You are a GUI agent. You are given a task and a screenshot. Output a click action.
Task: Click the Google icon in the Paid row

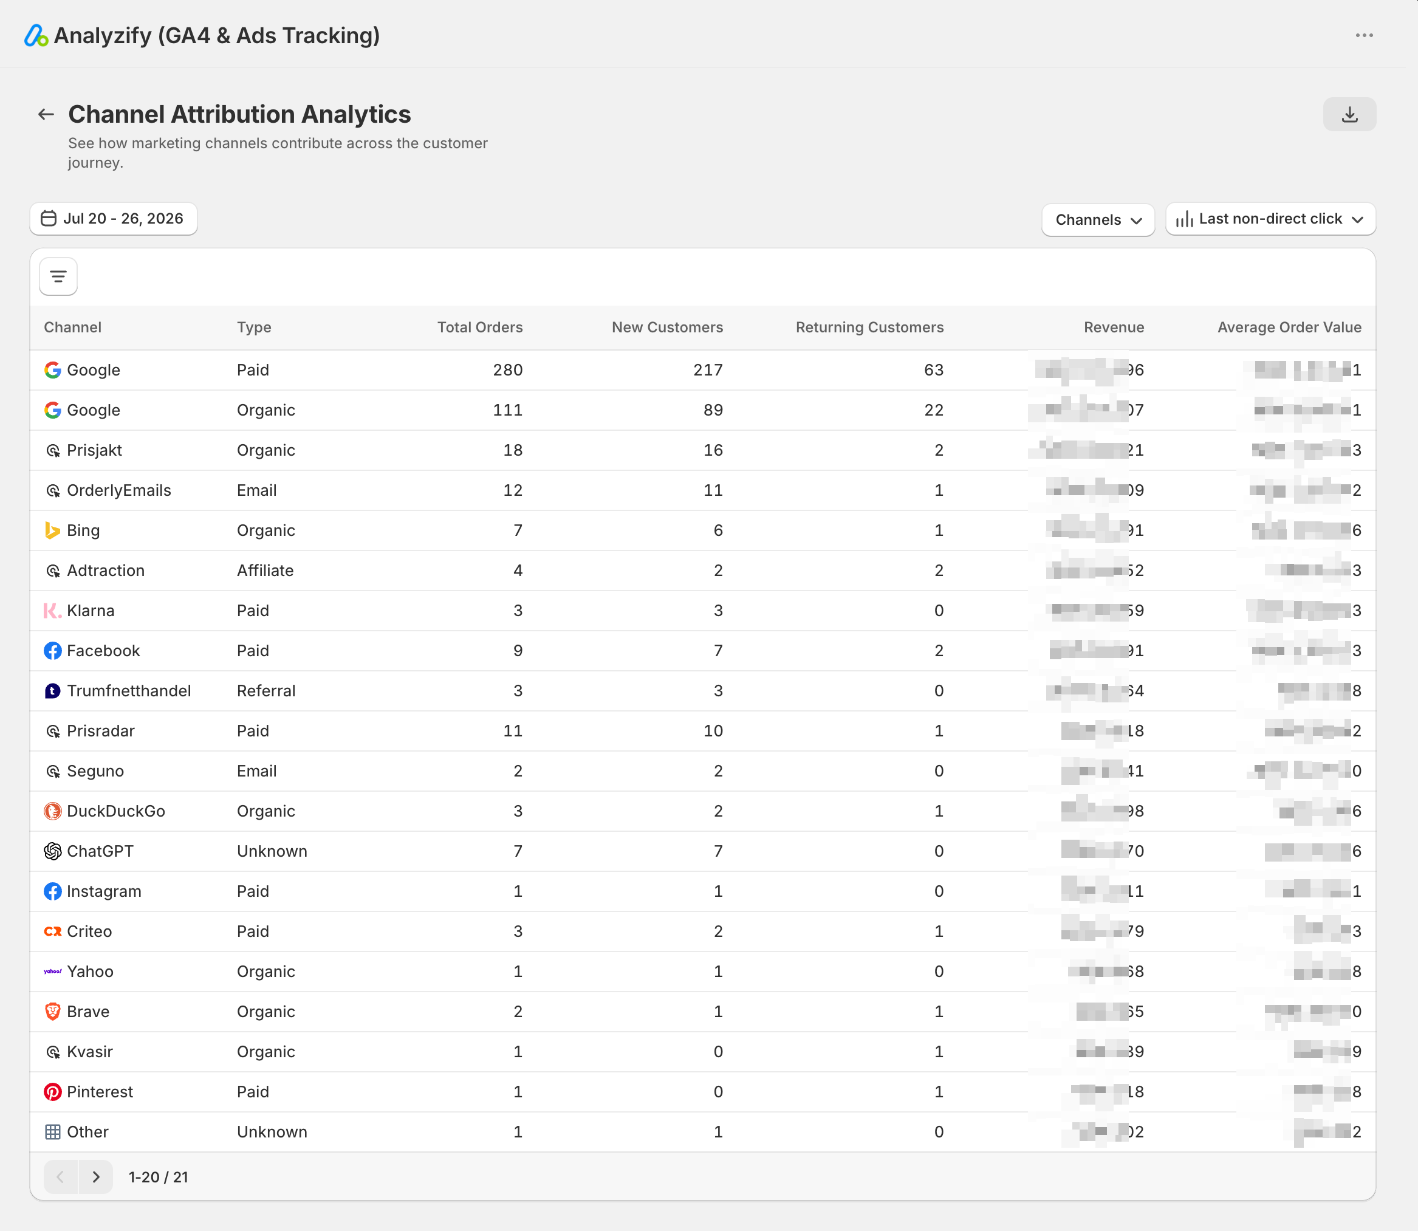point(53,369)
